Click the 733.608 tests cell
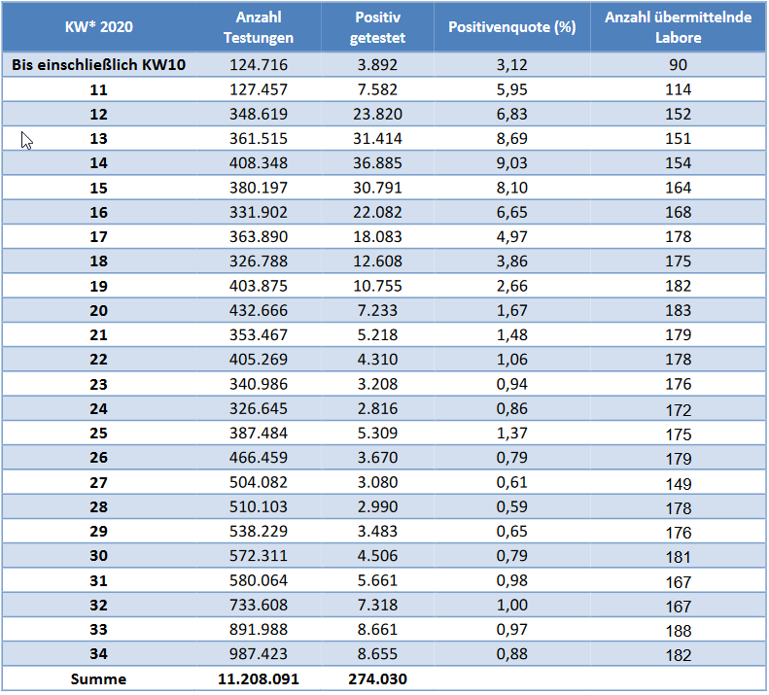This screenshot has height=695, width=769. pos(258,606)
